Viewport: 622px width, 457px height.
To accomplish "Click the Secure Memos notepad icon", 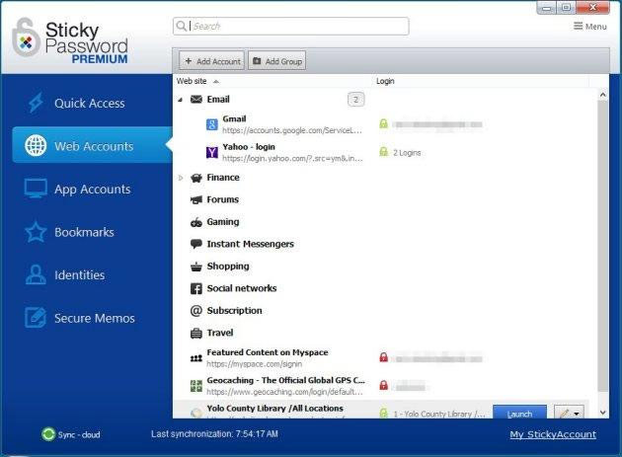I will pos(36,318).
